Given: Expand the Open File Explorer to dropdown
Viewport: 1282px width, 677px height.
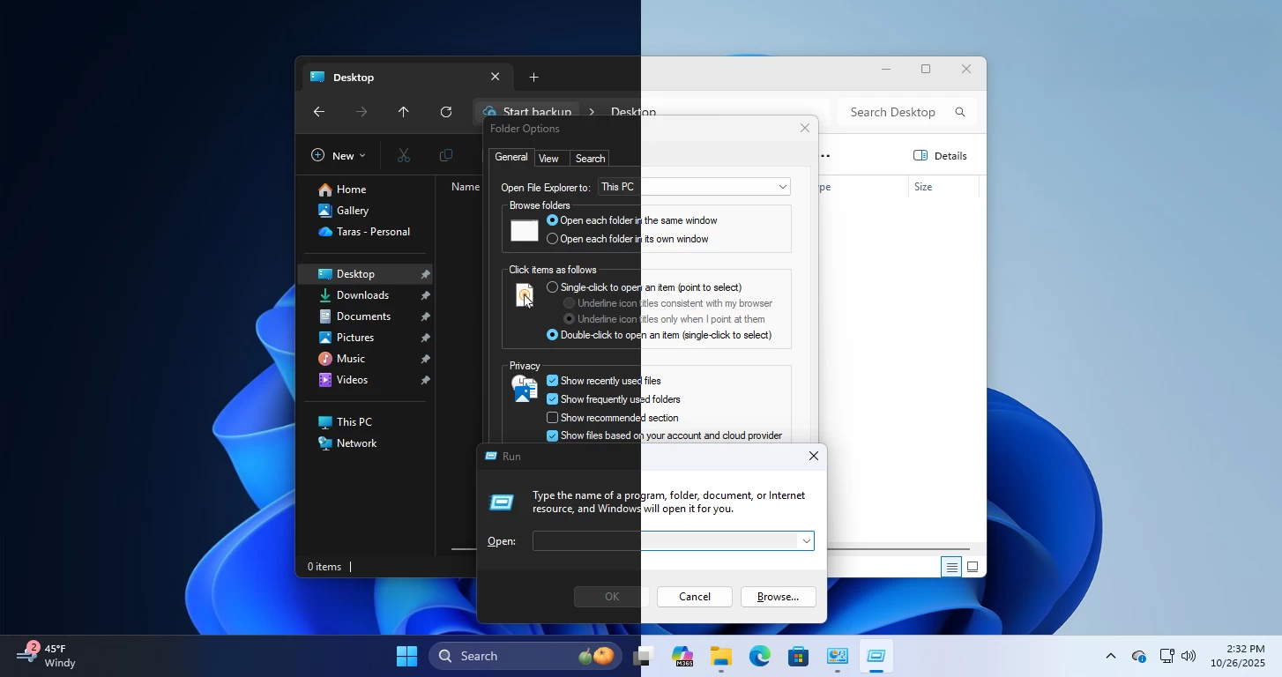Looking at the screenshot, I should [782, 187].
